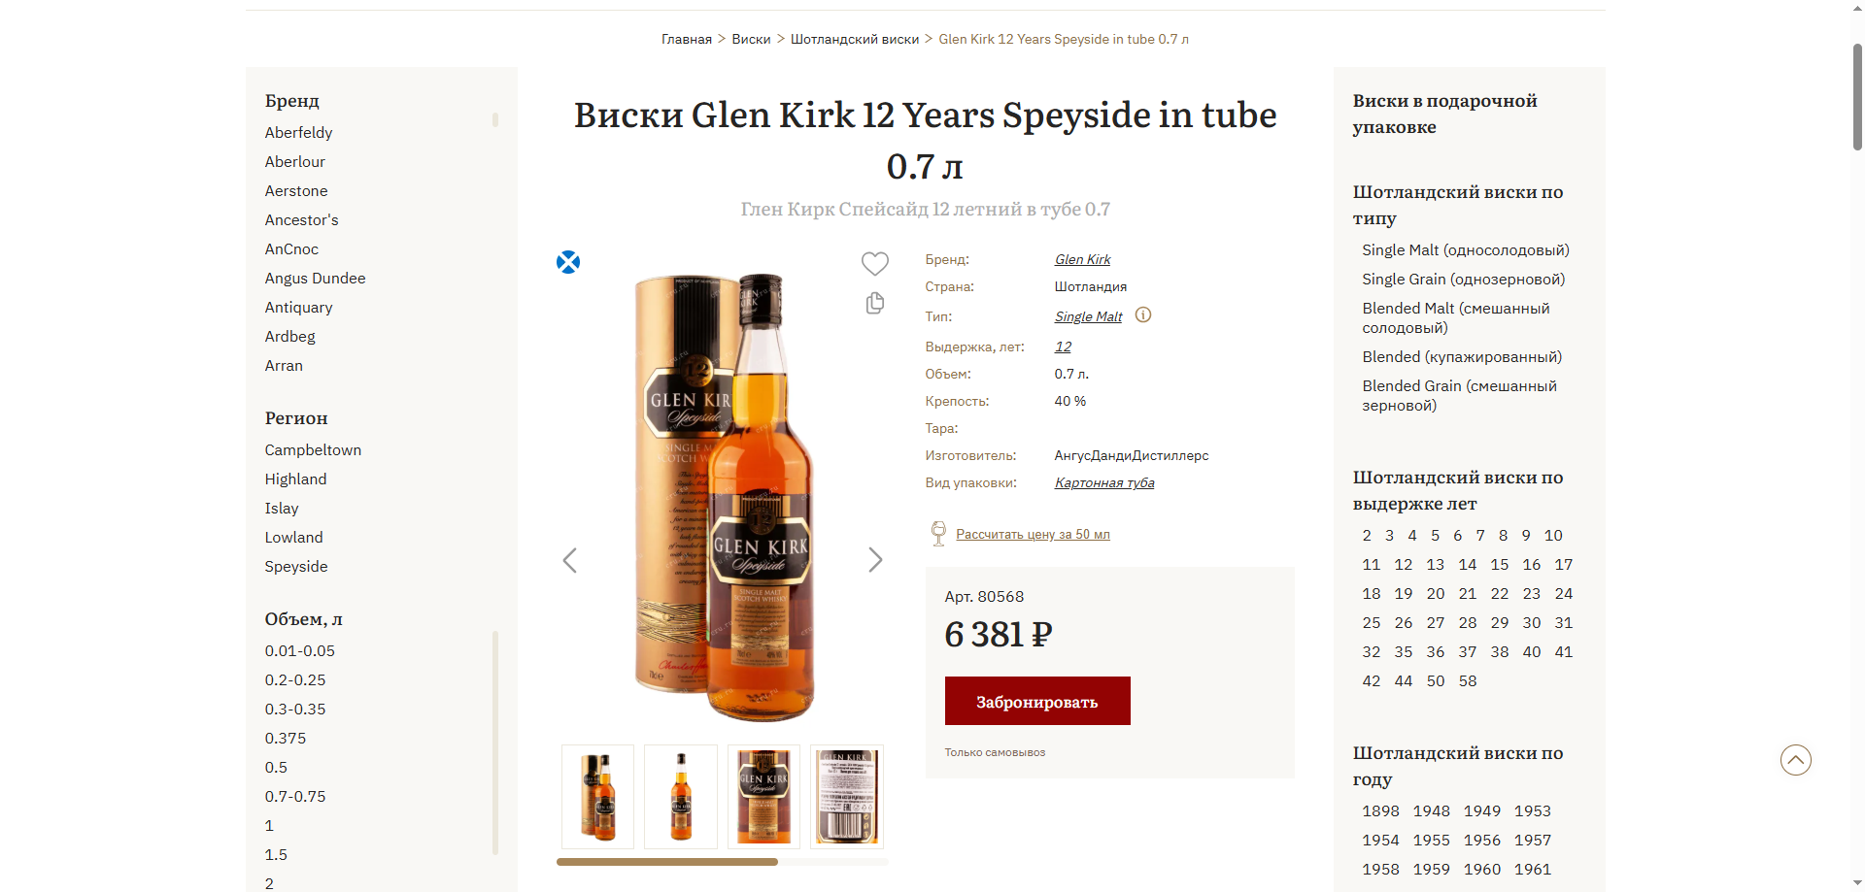
Task: Open the Single Malt info tooltip icon
Action: (x=1143, y=315)
